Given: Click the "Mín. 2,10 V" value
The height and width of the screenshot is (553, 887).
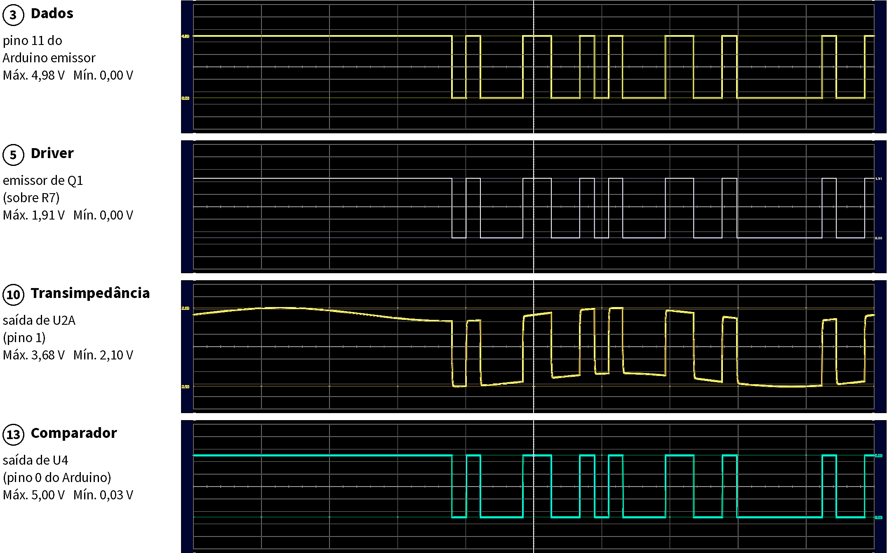Looking at the screenshot, I should [103, 355].
